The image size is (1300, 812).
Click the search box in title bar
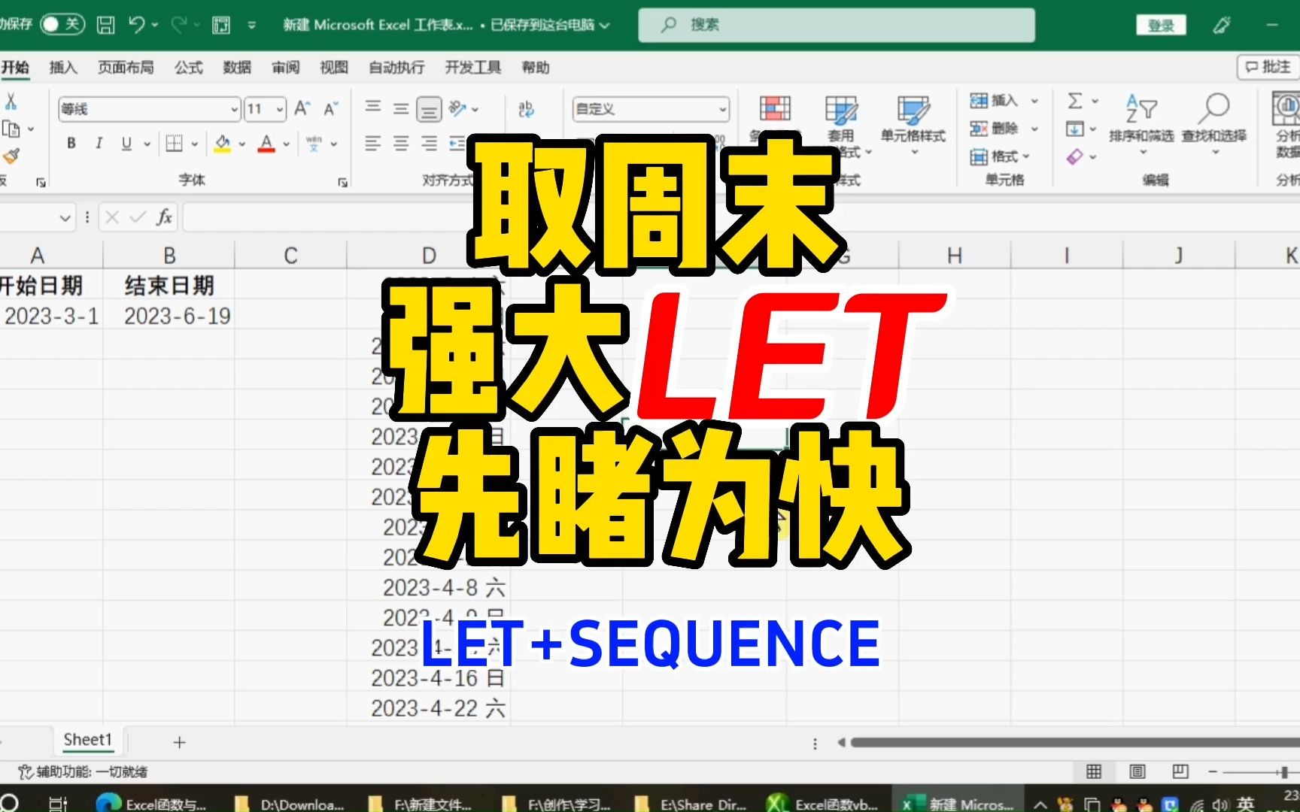(837, 25)
